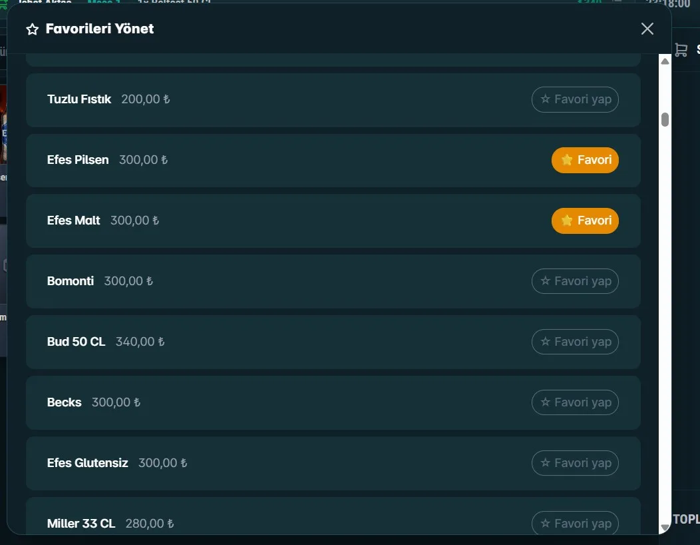
Task: Add Bomonti to favorites
Action: coord(574,281)
